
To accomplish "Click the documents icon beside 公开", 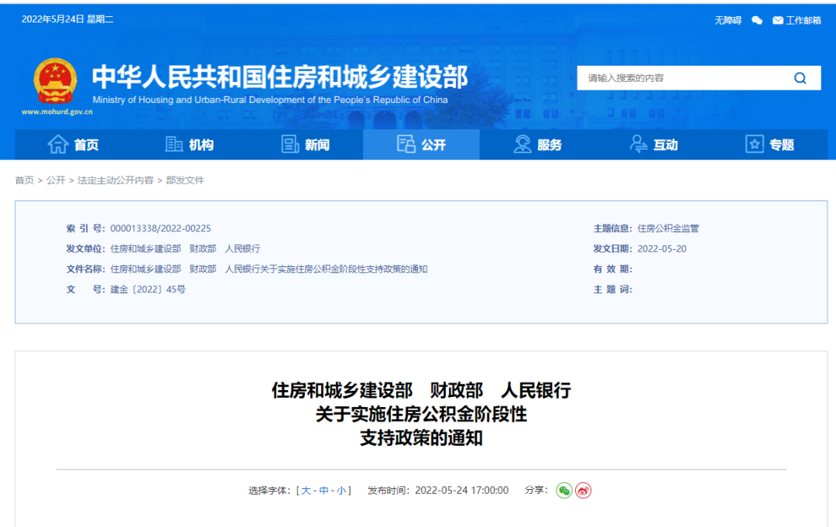I will tap(406, 144).
